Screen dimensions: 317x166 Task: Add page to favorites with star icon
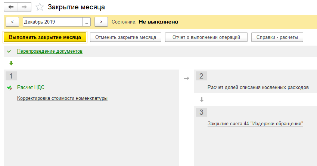[x=39, y=7]
